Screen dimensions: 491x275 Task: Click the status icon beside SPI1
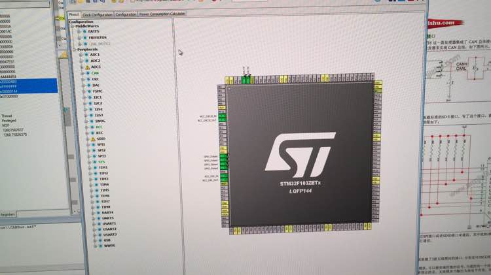(x=94, y=145)
